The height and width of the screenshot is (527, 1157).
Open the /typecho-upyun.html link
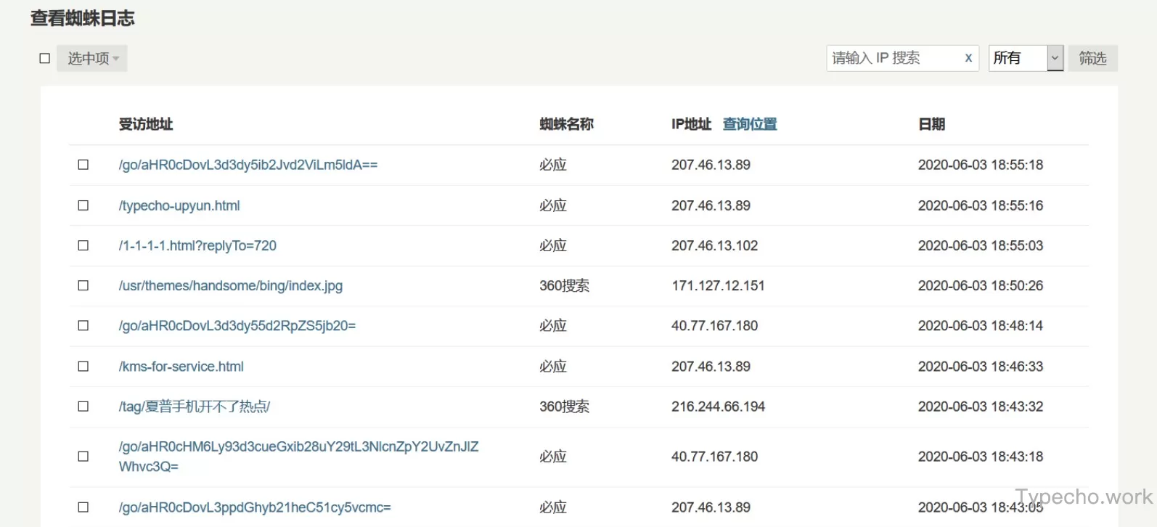[179, 205]
